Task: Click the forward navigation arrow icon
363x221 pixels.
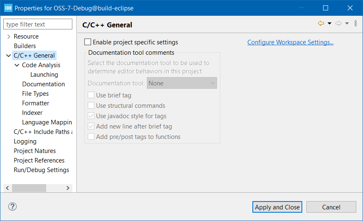Action: click(x=338, y=23)
